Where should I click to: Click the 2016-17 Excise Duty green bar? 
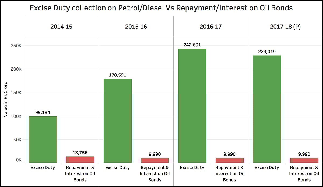tap(192, 106)
